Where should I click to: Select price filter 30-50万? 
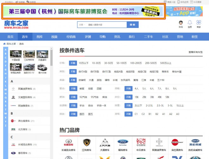(x=109, y=63)
